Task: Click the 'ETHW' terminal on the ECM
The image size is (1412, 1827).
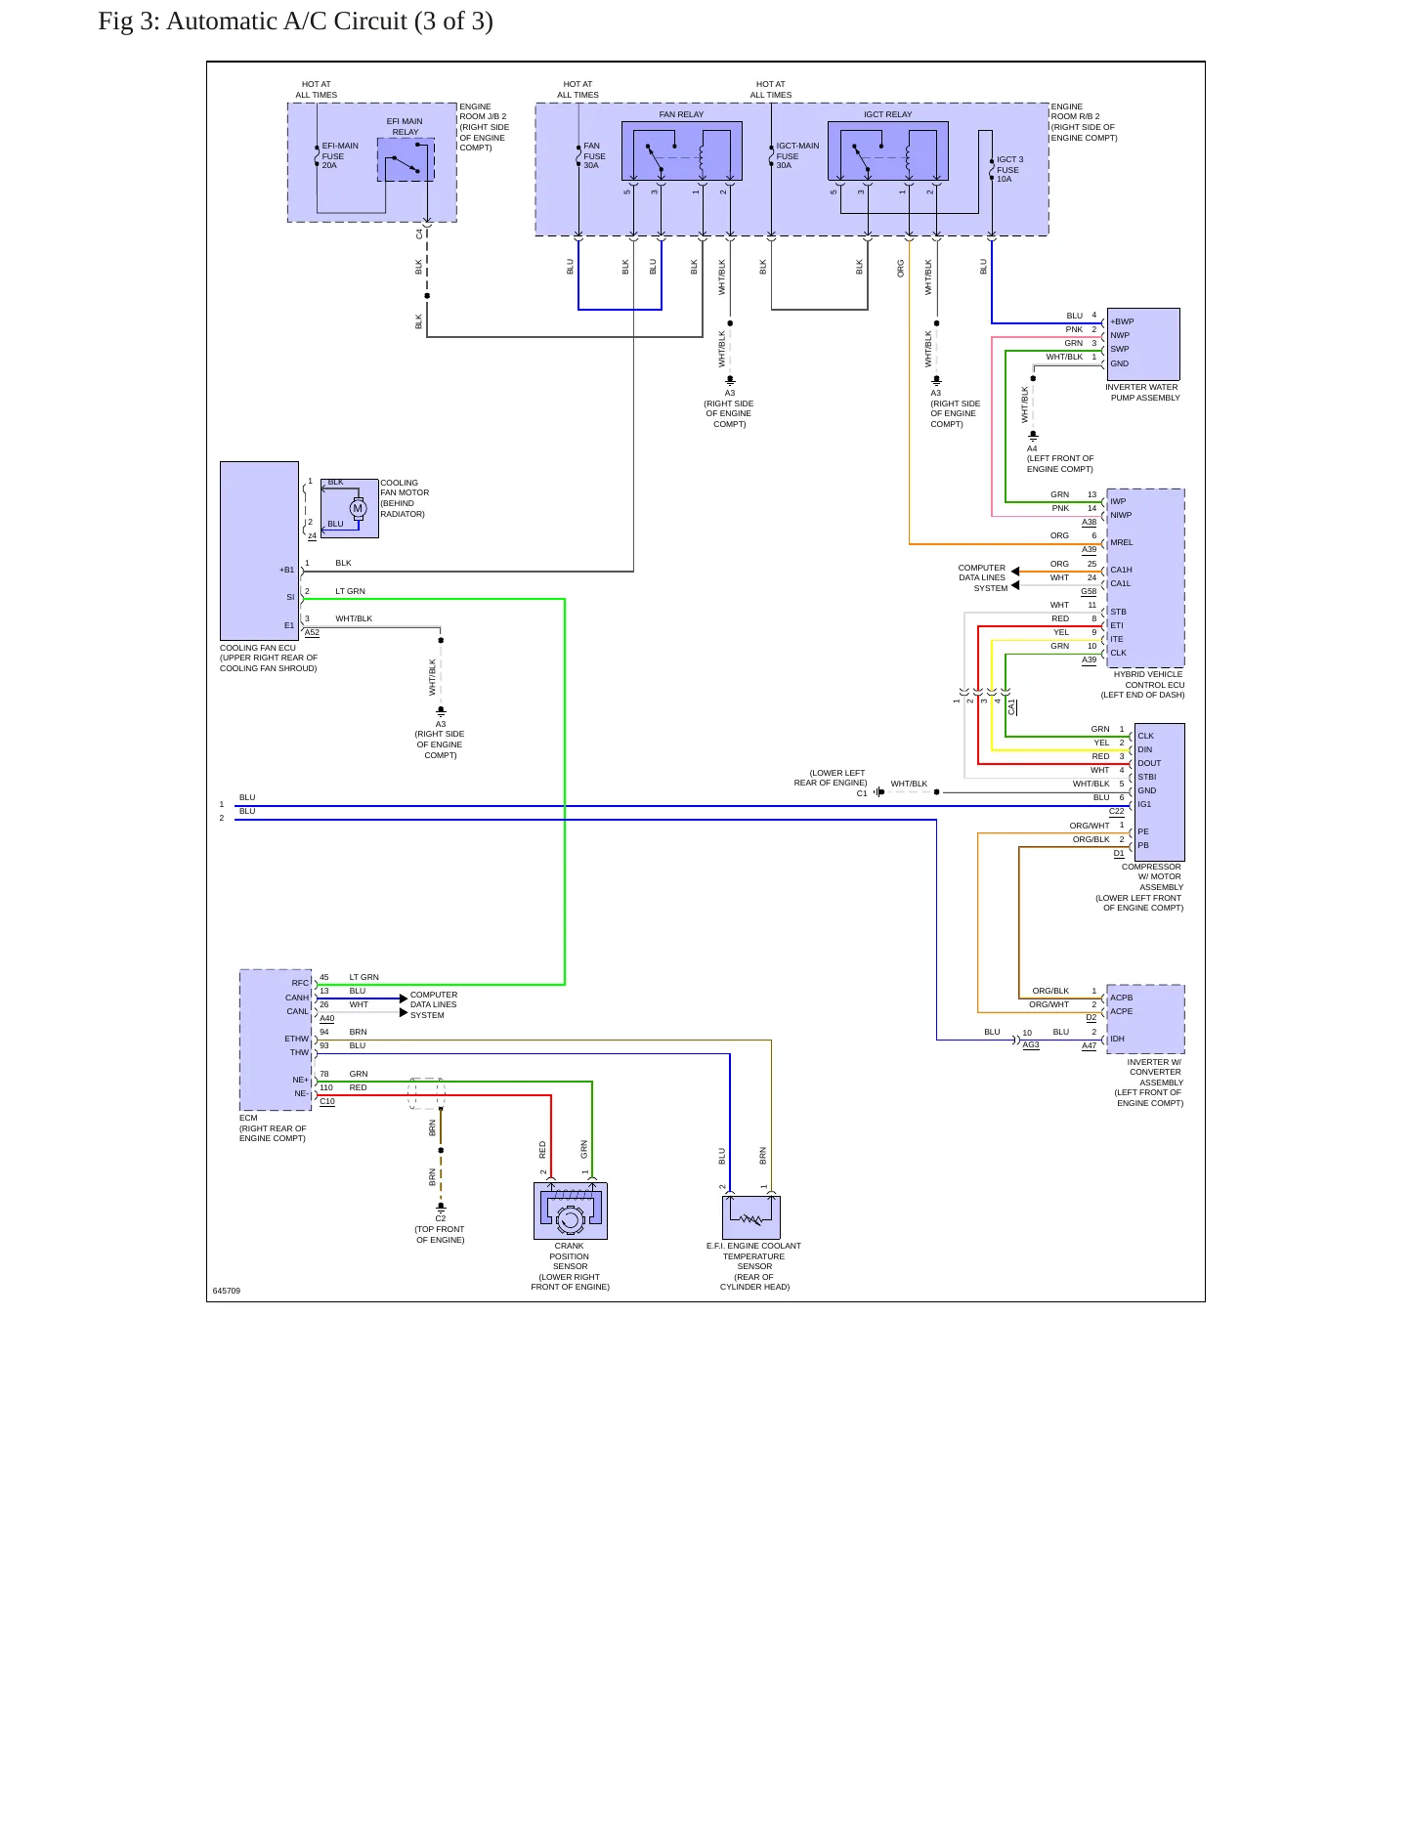Action: point(297,1039)
